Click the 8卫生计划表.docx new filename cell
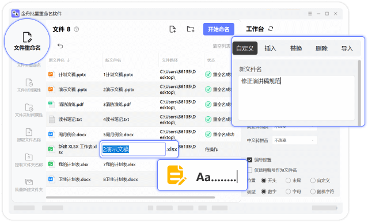 tap(120, 179)
